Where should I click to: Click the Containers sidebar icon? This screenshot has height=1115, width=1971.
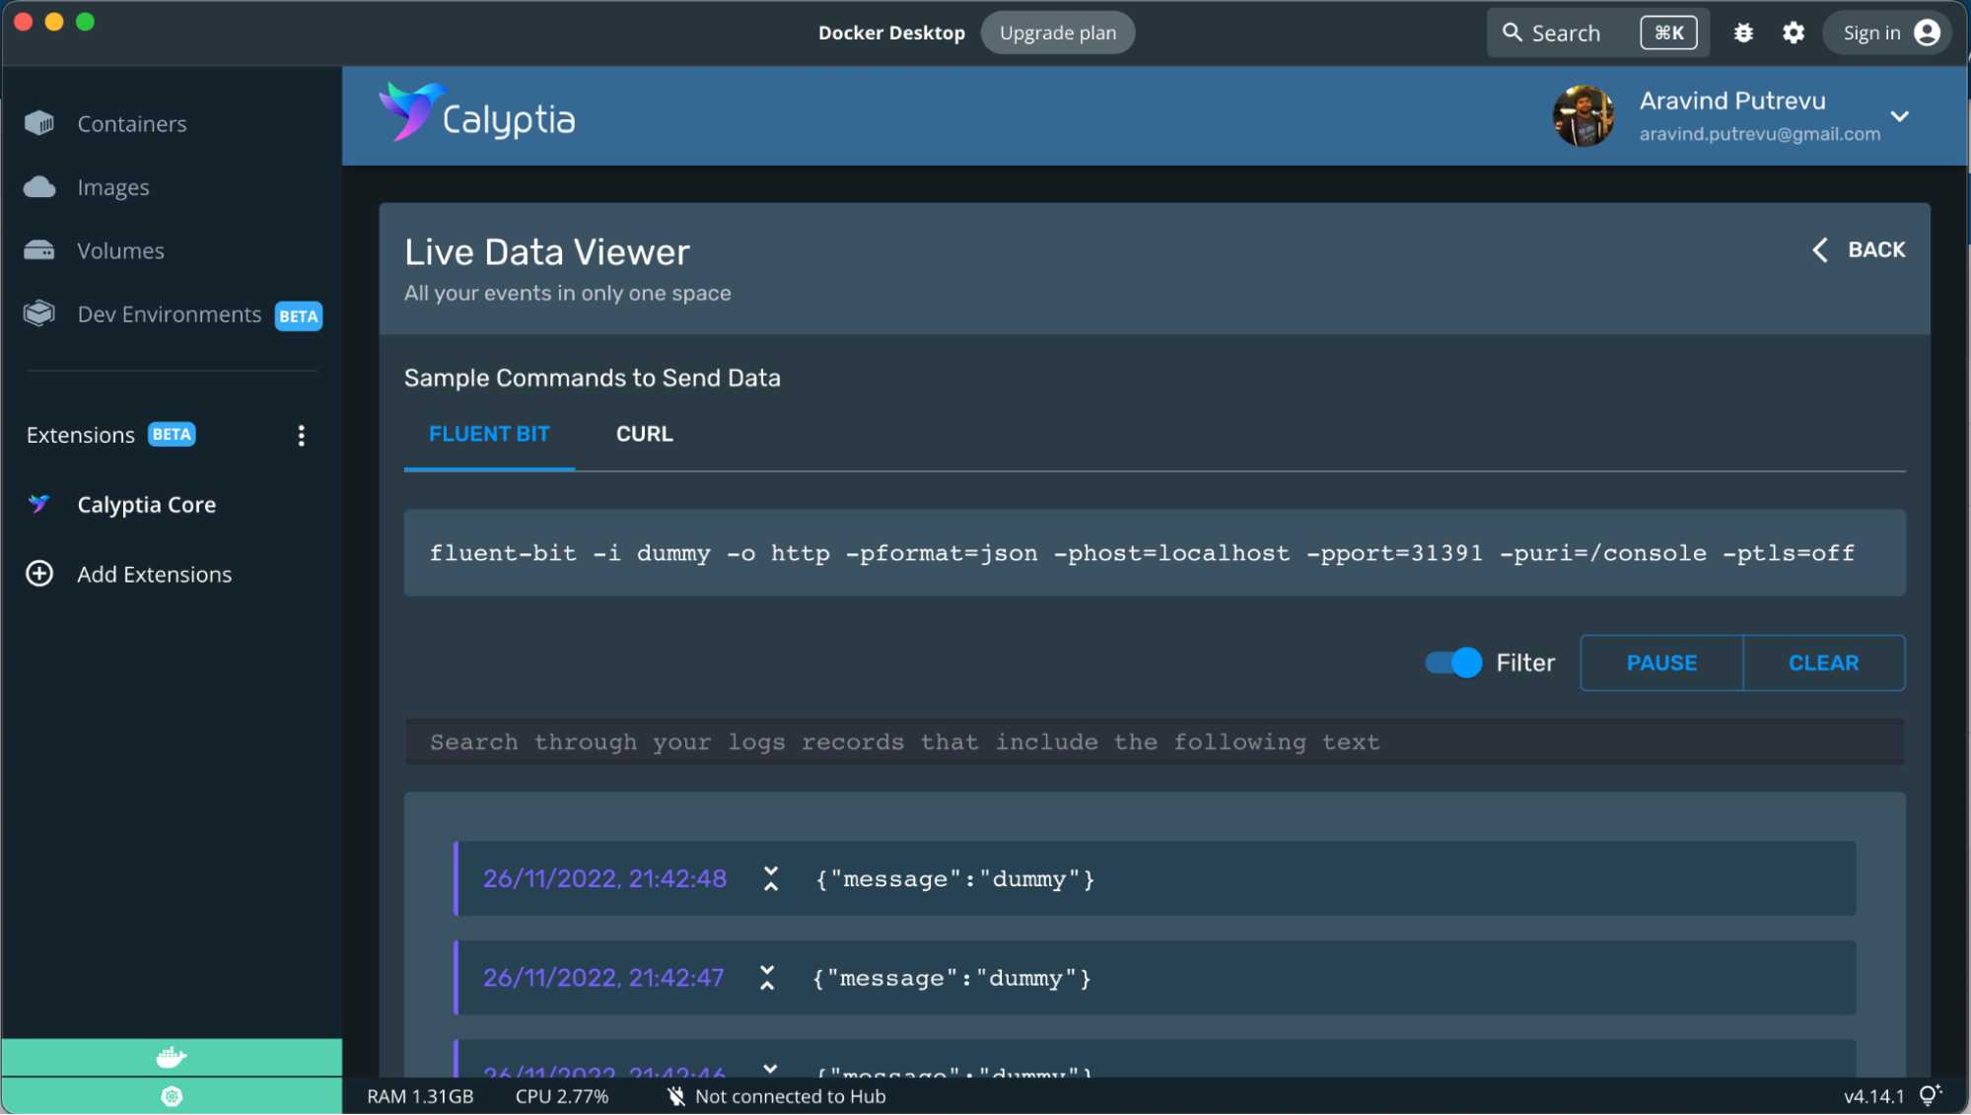[x=39, y=123]
